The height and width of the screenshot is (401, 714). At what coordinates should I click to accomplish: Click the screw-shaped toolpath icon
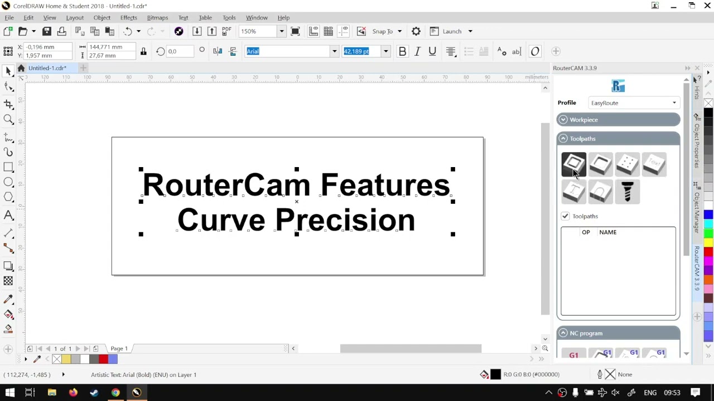627,192
